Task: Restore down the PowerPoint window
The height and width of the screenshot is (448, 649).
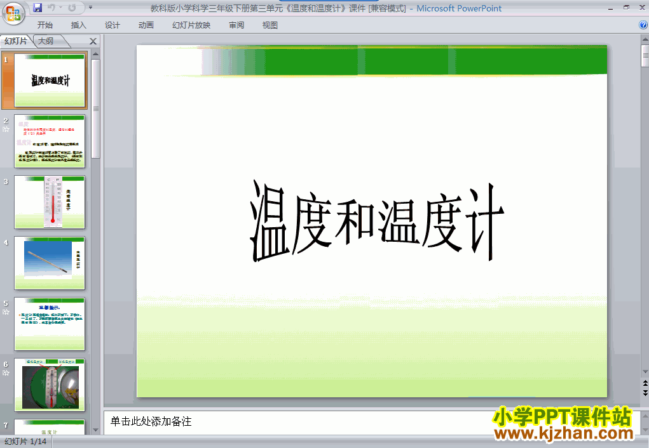Action: click(626, 8)
